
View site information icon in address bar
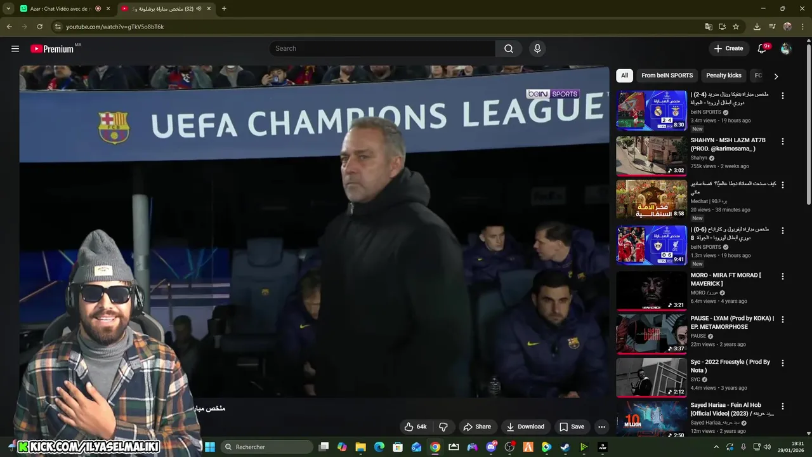click(58, 27)
